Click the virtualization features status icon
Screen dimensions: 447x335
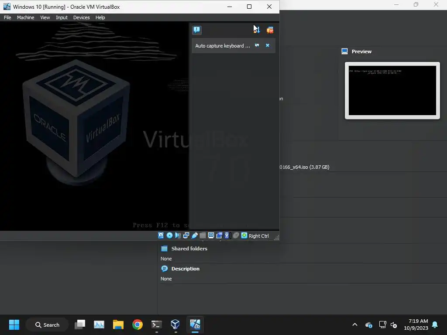pos(227,235)
